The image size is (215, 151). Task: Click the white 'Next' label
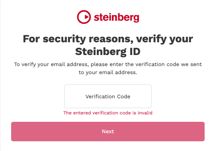(108, 132)
